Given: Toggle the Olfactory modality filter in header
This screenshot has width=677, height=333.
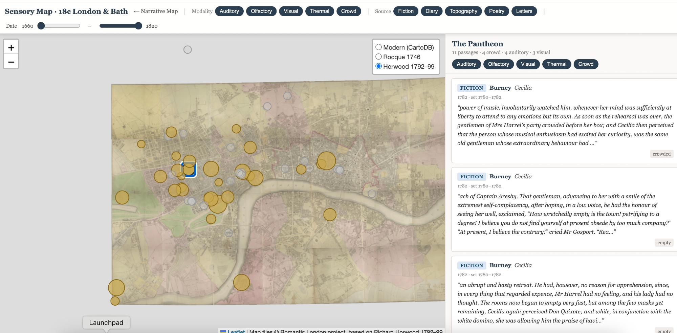Looking at the screenshot, I should pos(261,11).
